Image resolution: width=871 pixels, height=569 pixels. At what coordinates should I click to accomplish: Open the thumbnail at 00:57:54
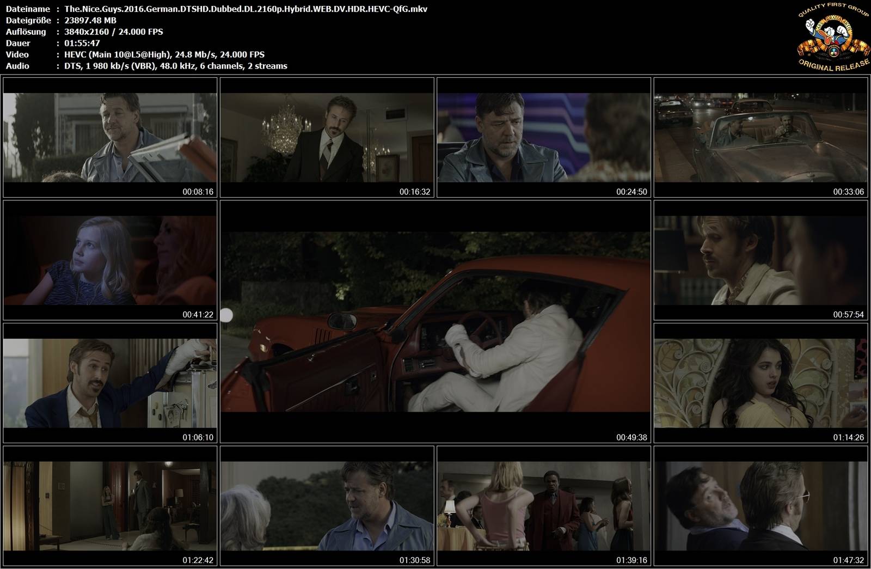760,260
